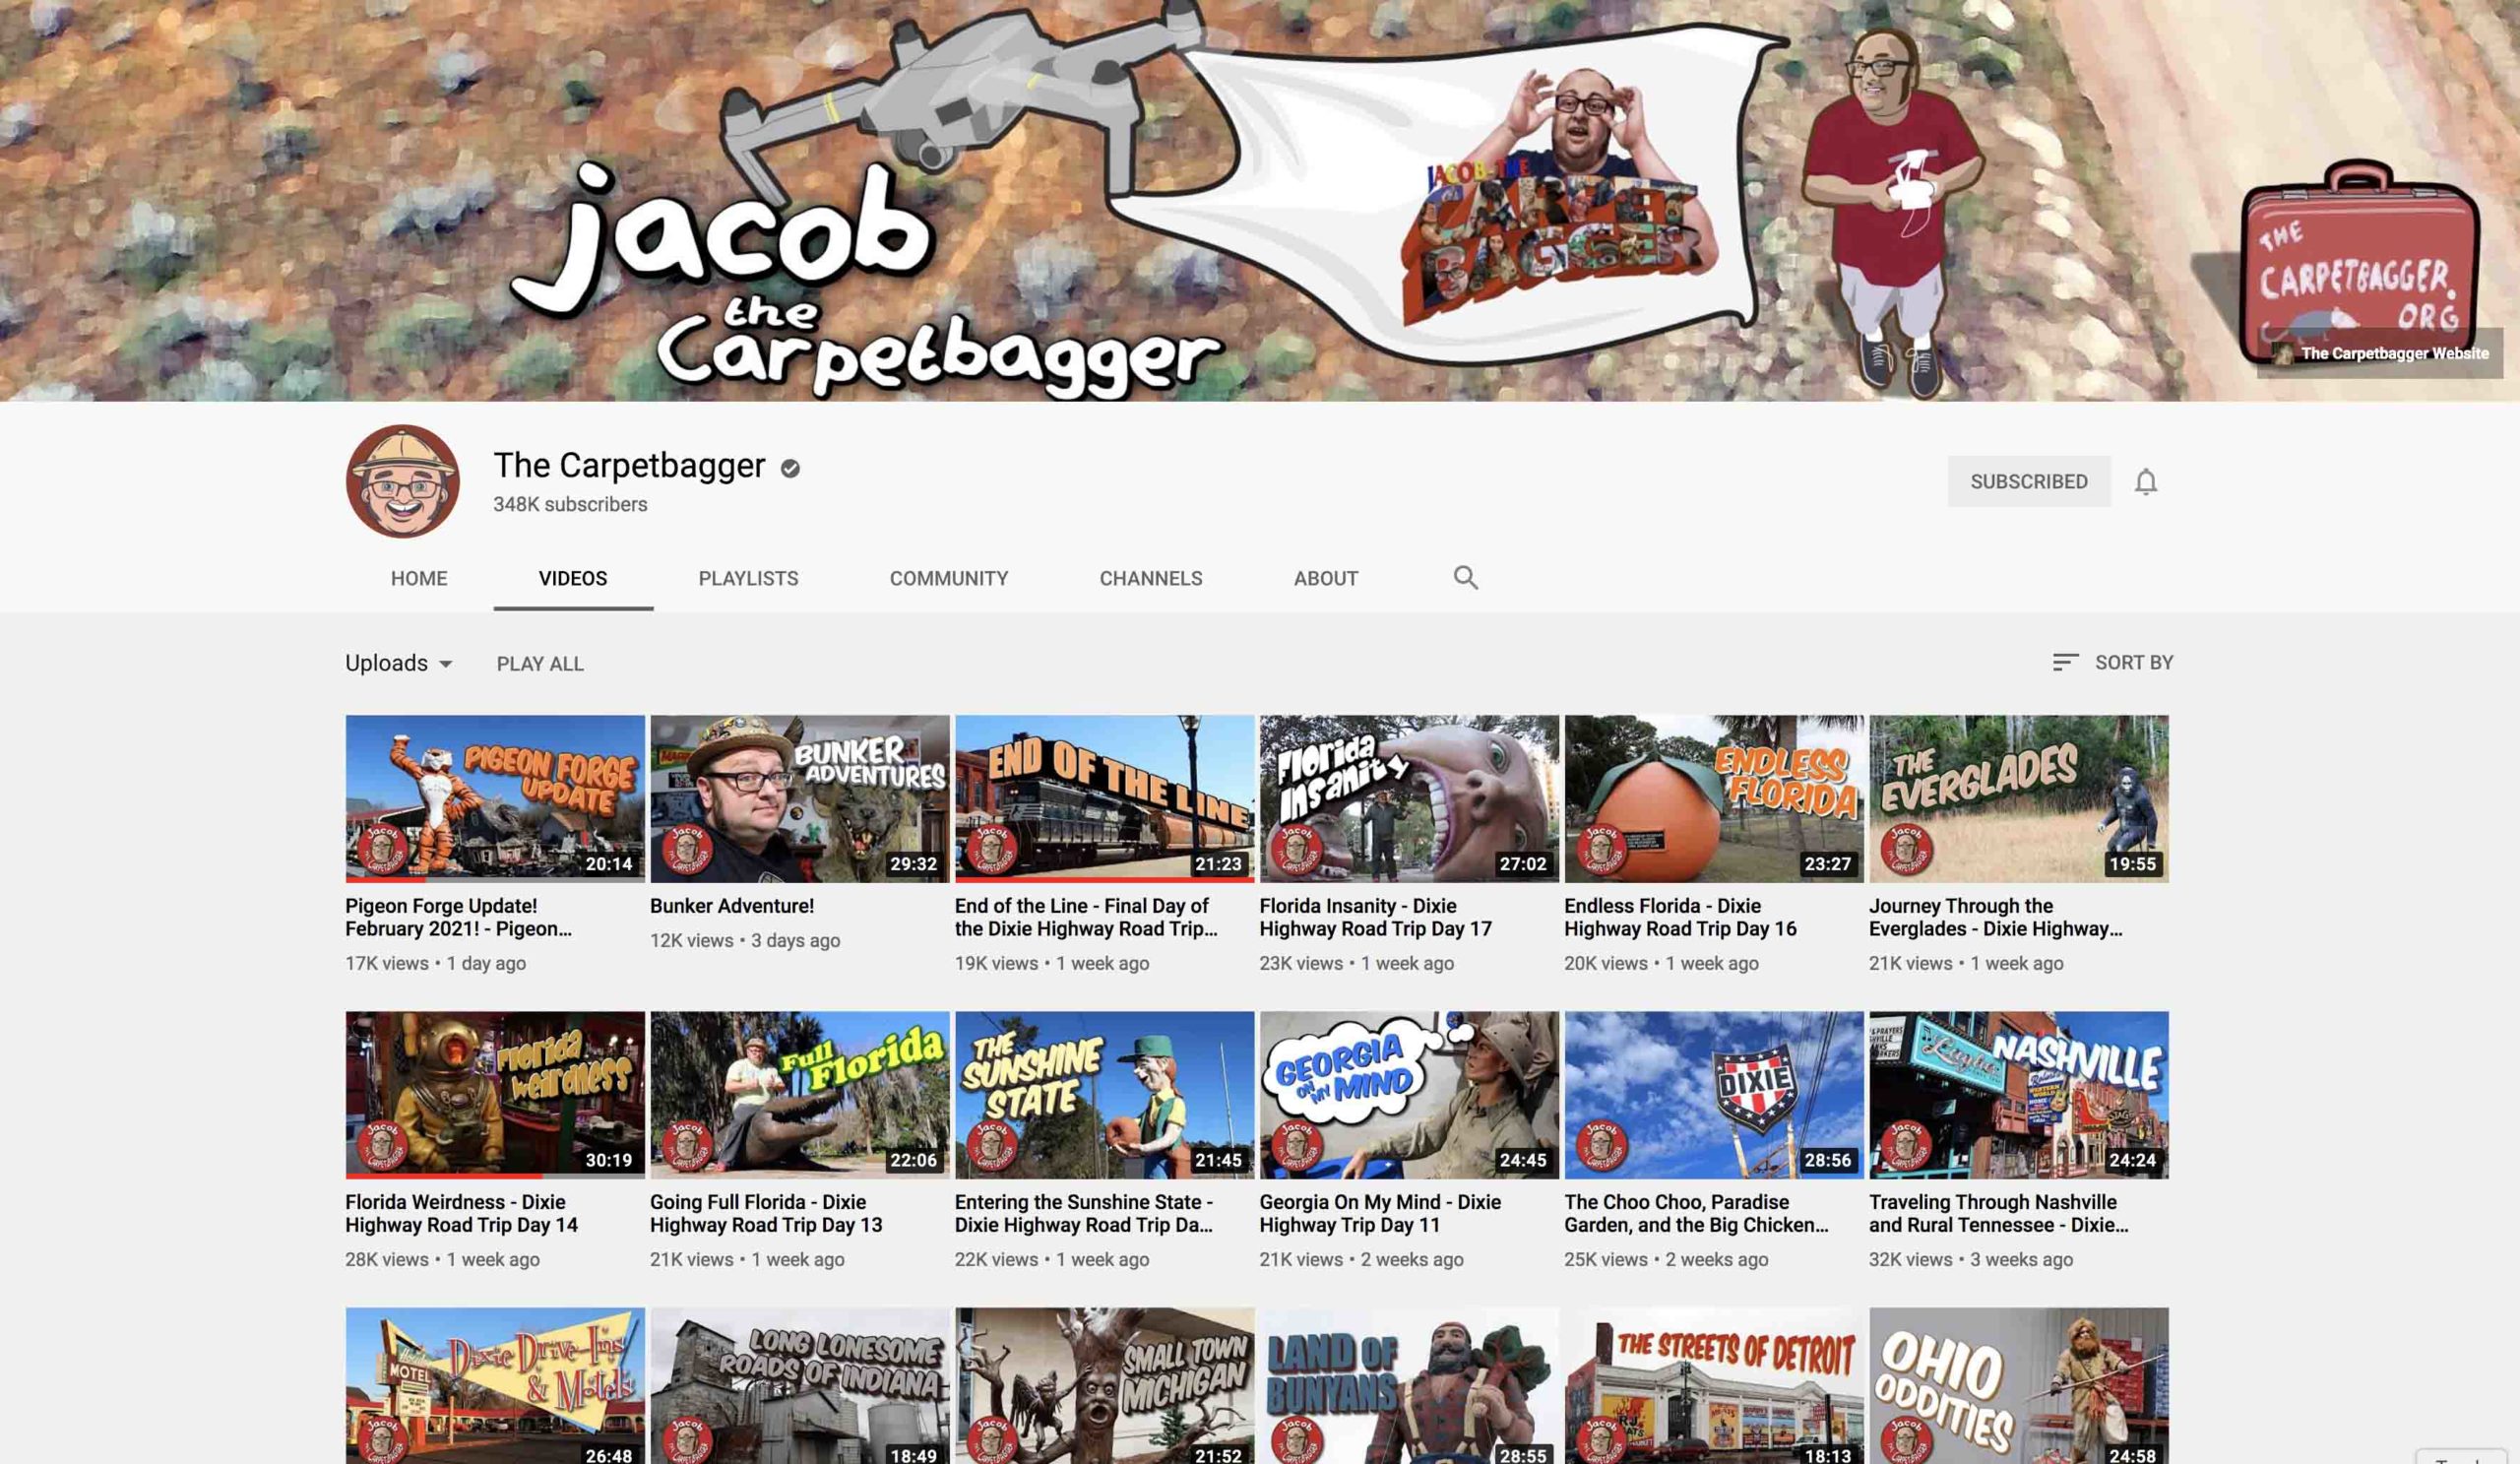The image size is (2520, 1464).
Task: Open The Sunshine State video thumbnail
Action: 1105,1095
